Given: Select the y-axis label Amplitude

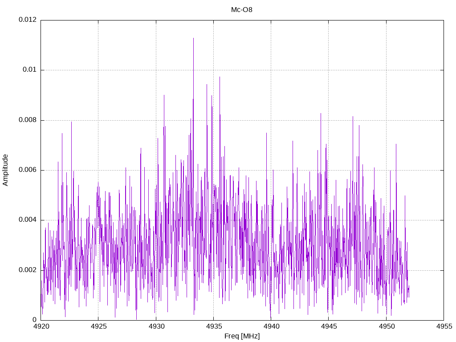Looking at the screenshot, I should 5,170.
